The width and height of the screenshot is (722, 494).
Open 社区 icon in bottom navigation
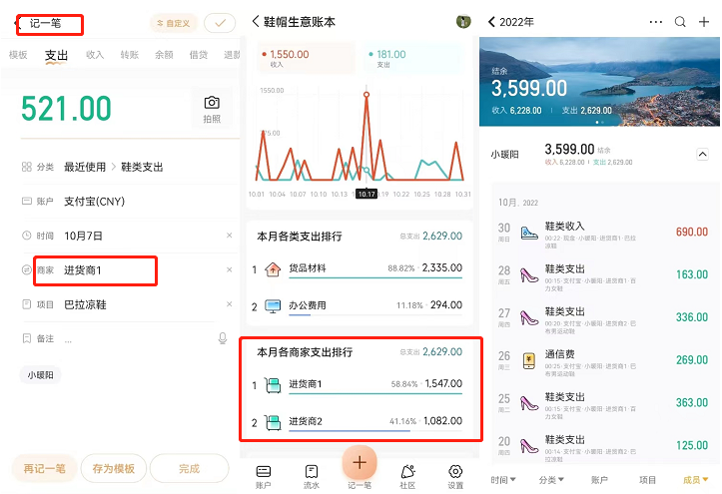407,475
